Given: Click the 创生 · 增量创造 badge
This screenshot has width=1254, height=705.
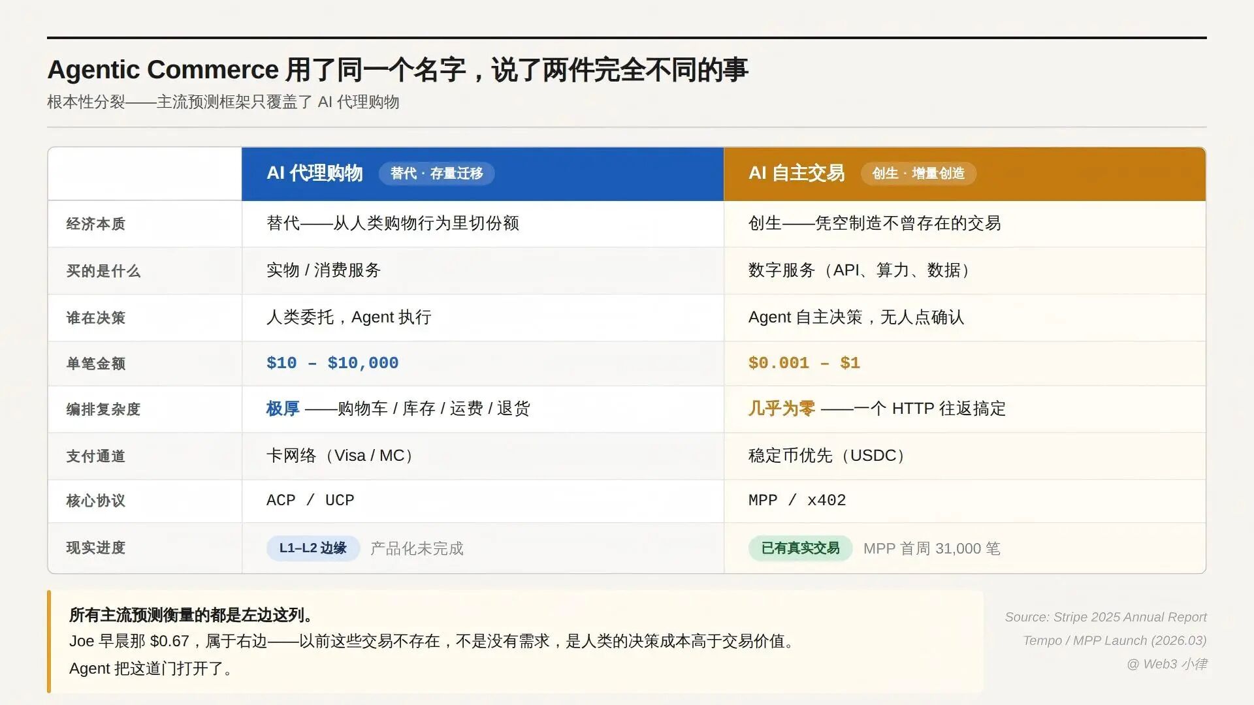Looking at the screenshot, I should pos(918,174).
